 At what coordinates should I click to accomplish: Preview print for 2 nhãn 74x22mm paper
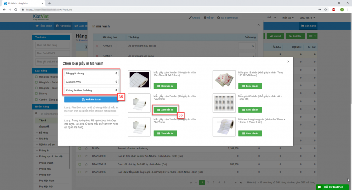[165, 133]
